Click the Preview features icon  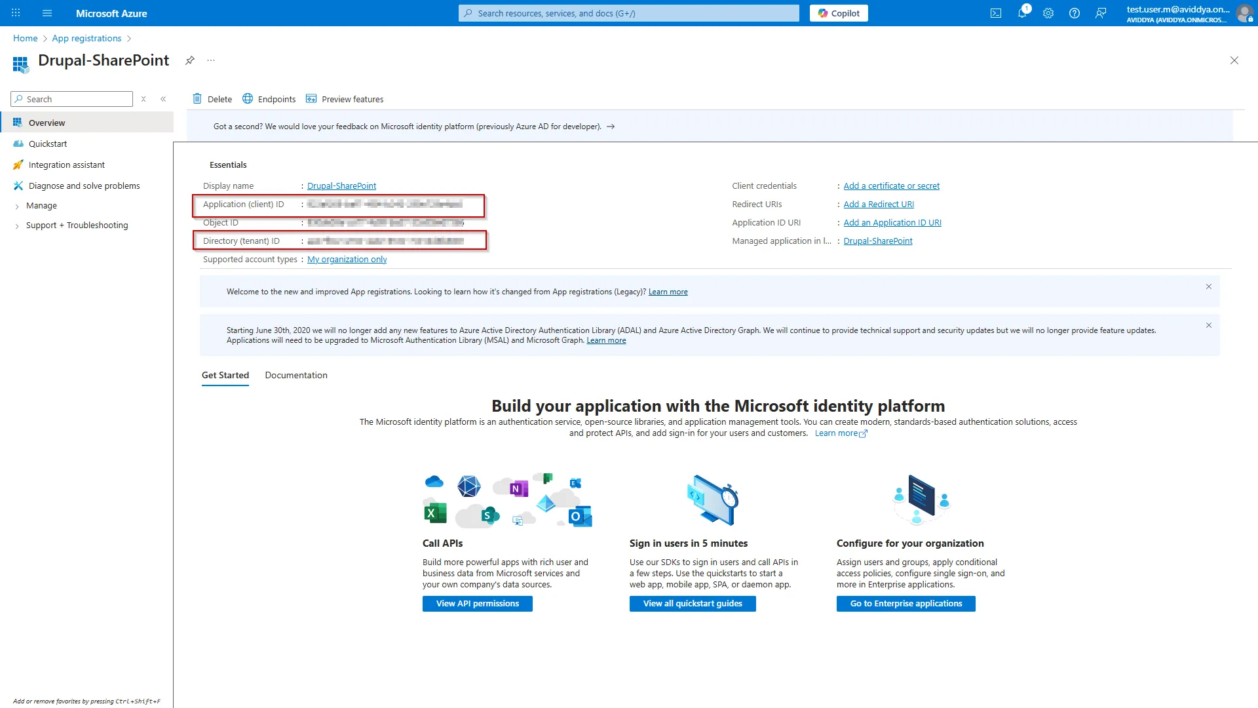coord(311,99)
